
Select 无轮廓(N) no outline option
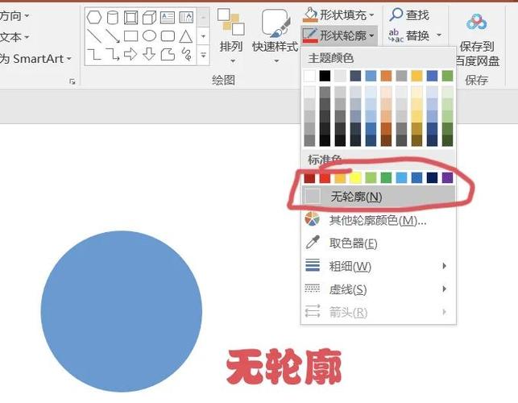point(379,197)
